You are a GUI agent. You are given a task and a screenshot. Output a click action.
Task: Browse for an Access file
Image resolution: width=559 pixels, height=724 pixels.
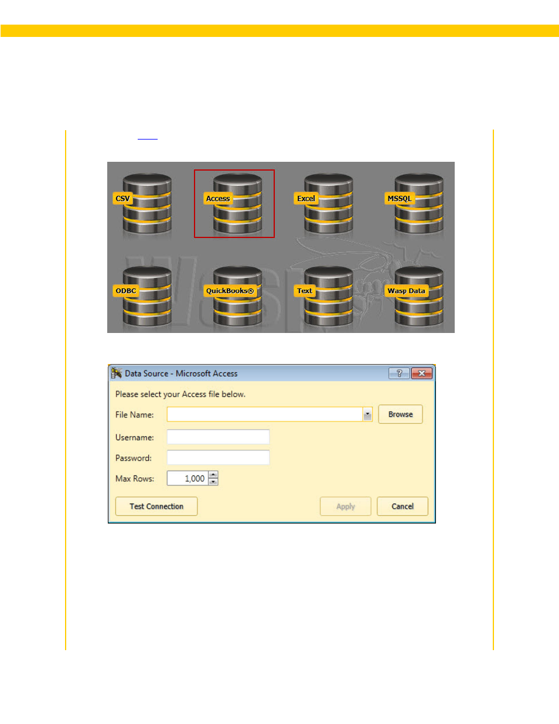point(400,414)
